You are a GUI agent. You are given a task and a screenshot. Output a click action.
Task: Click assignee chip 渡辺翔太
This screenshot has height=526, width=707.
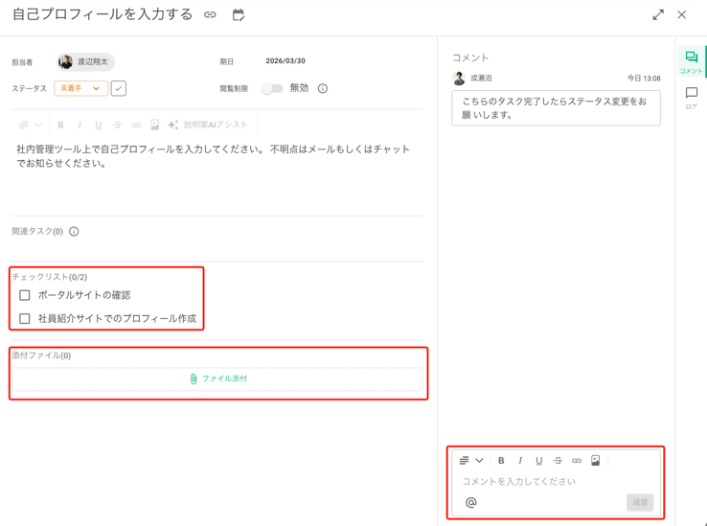tap(85, 62)
